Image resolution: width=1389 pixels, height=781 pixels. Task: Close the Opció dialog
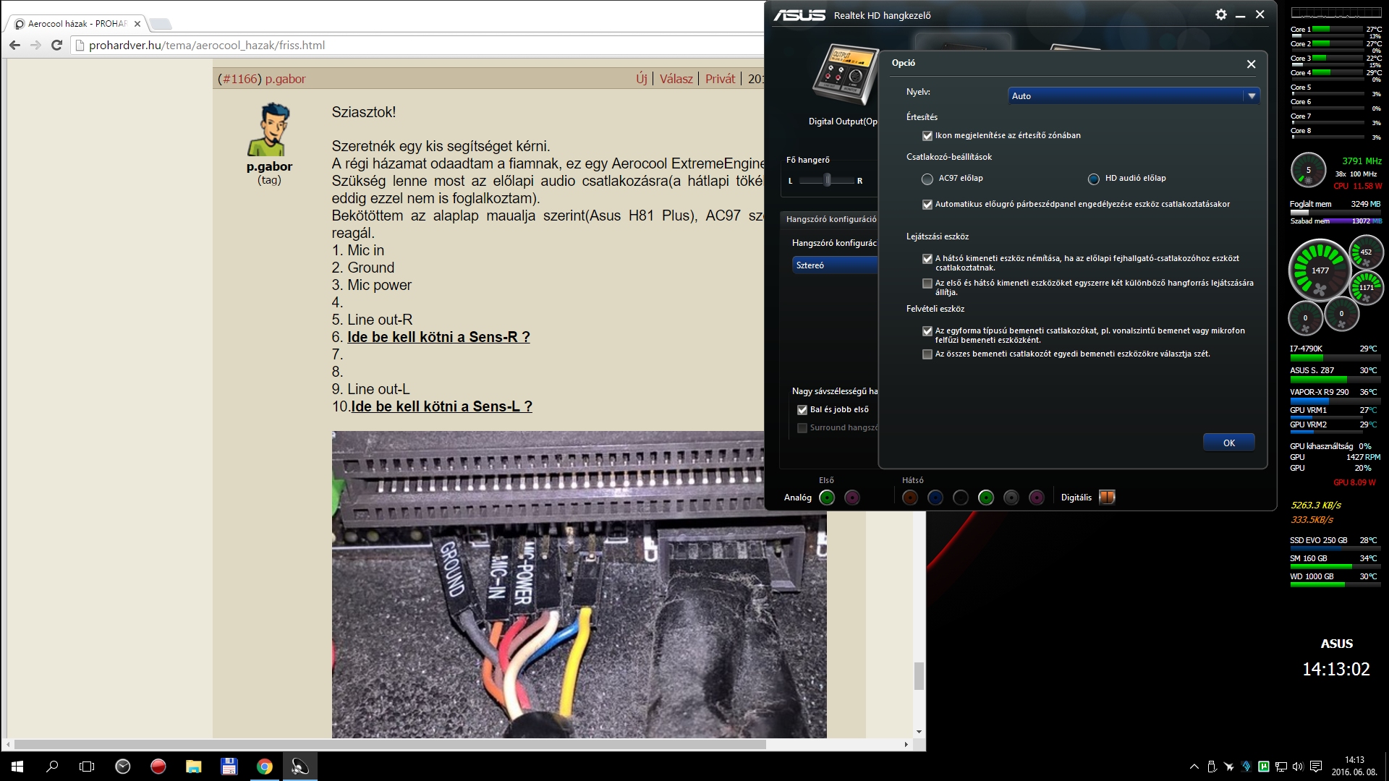pyautogui.click(x=1251, y=64)
